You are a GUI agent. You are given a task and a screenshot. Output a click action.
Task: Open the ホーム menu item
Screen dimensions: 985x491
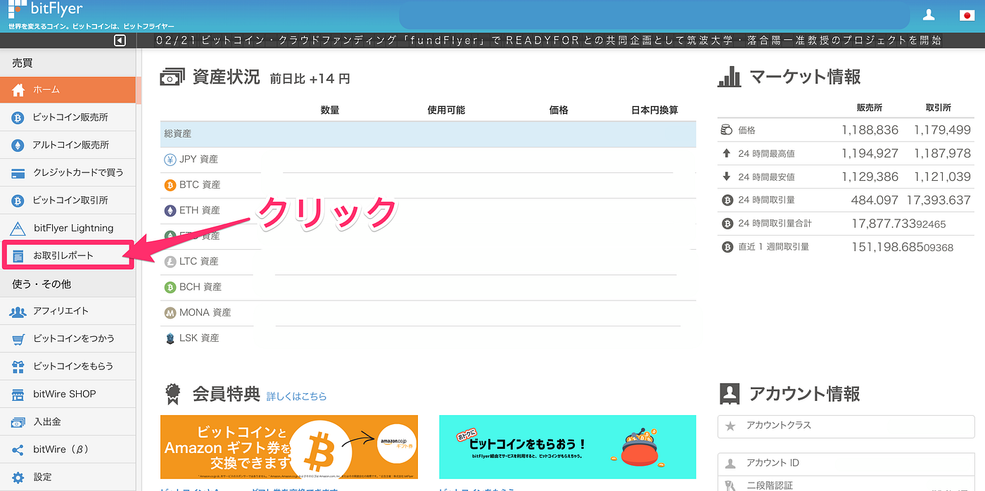[68, 89]
